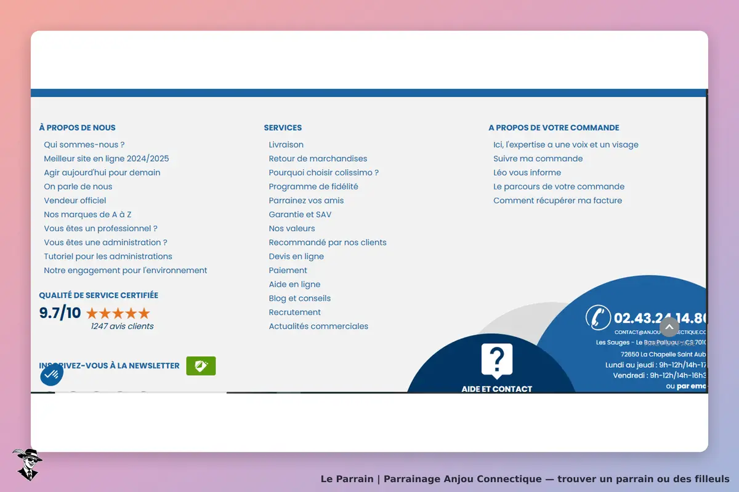This screenshot has height=492, width=739.
Task: Click the Lundi au jeudi hours line
Action: click(x=656, y=365)
